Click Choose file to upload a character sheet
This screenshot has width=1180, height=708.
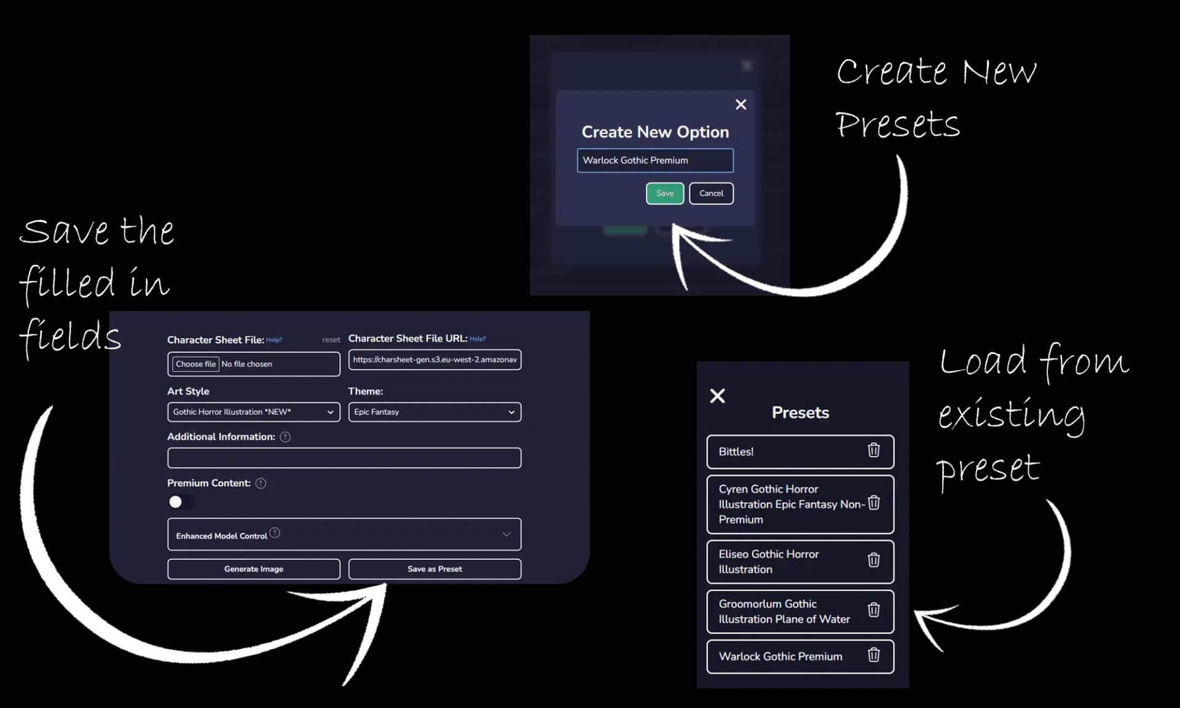195,363
